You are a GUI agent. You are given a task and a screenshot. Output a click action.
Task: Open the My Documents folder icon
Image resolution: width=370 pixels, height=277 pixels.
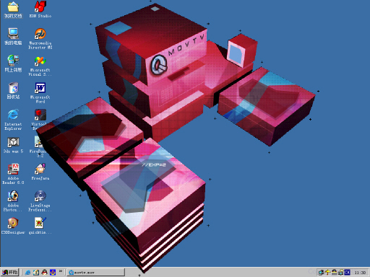[13, 9]
